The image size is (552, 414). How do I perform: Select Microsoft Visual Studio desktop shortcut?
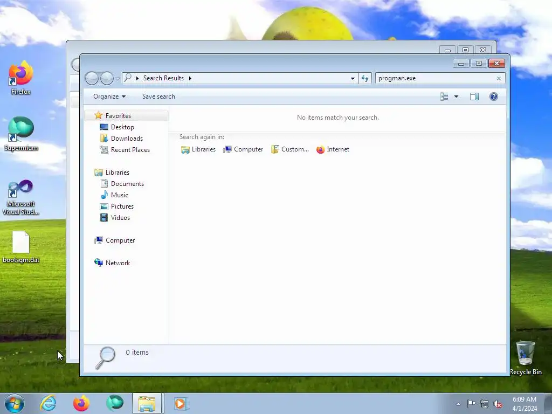[x=21, y=197]
